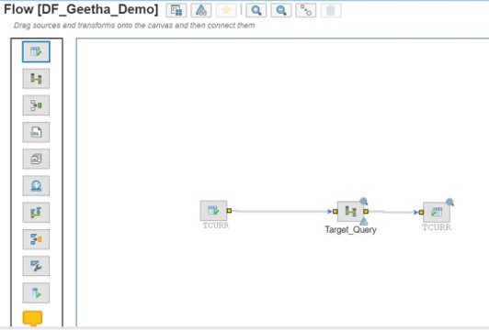Click the star toolbar button

(226, 10)
